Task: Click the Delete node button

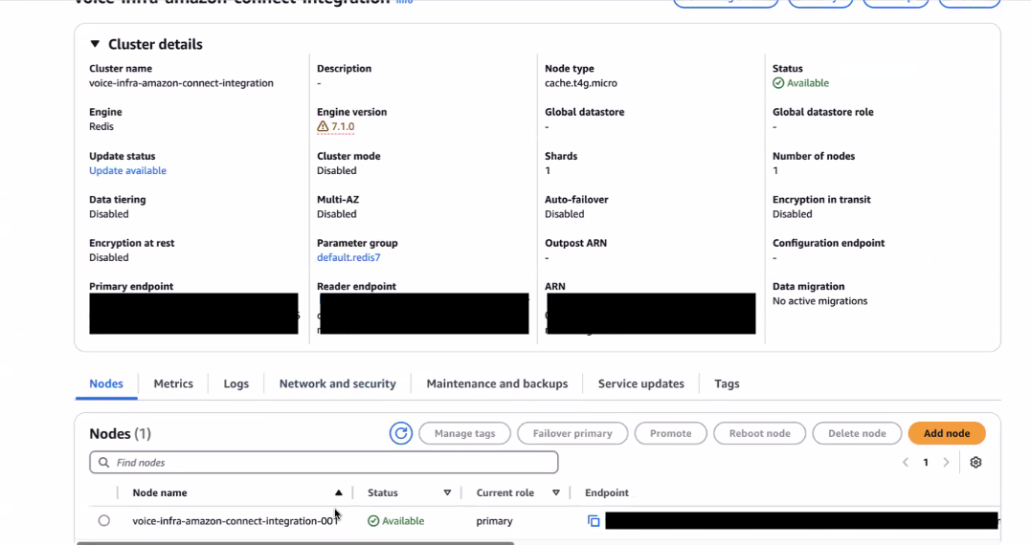Action: (x=857, y=433)
